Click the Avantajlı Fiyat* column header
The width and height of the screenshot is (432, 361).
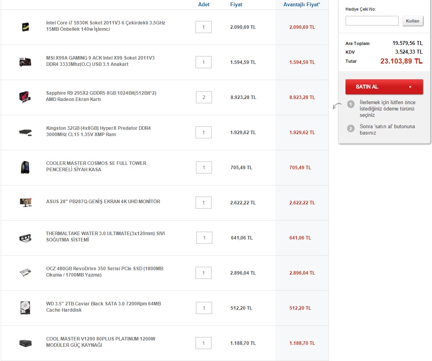coord(302,4)
